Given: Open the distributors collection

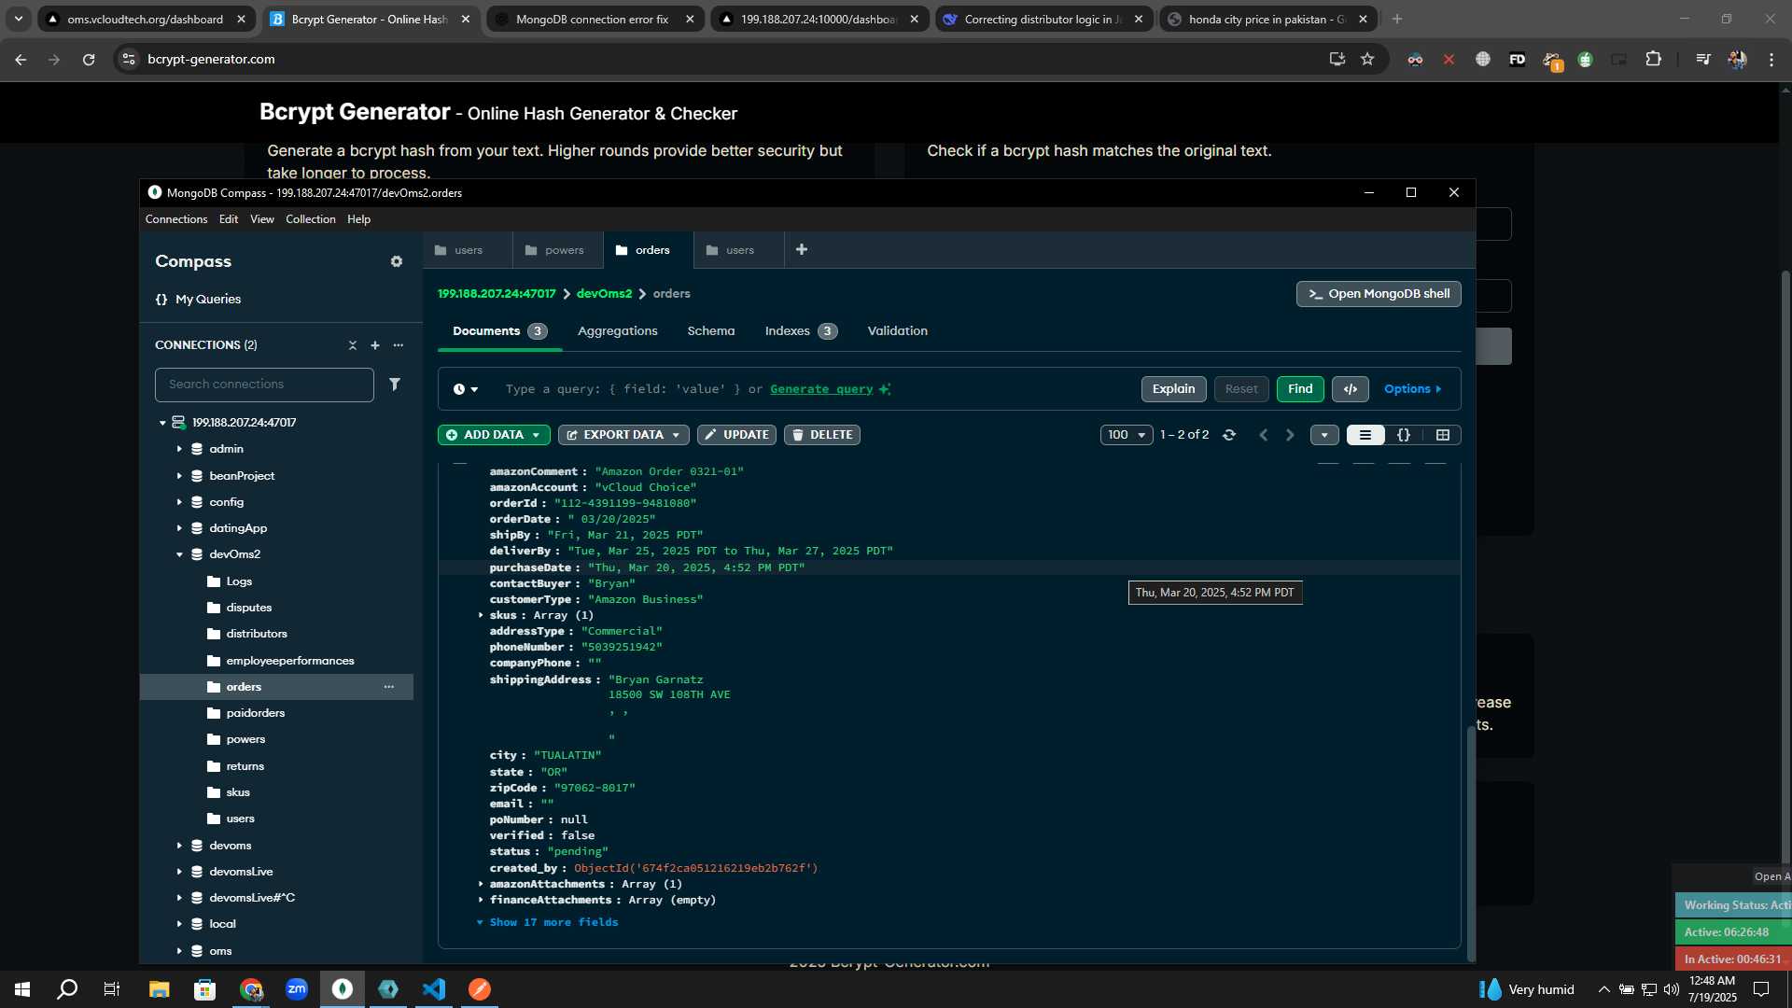Looking at the screenshot, I should (x=257, y=634).
